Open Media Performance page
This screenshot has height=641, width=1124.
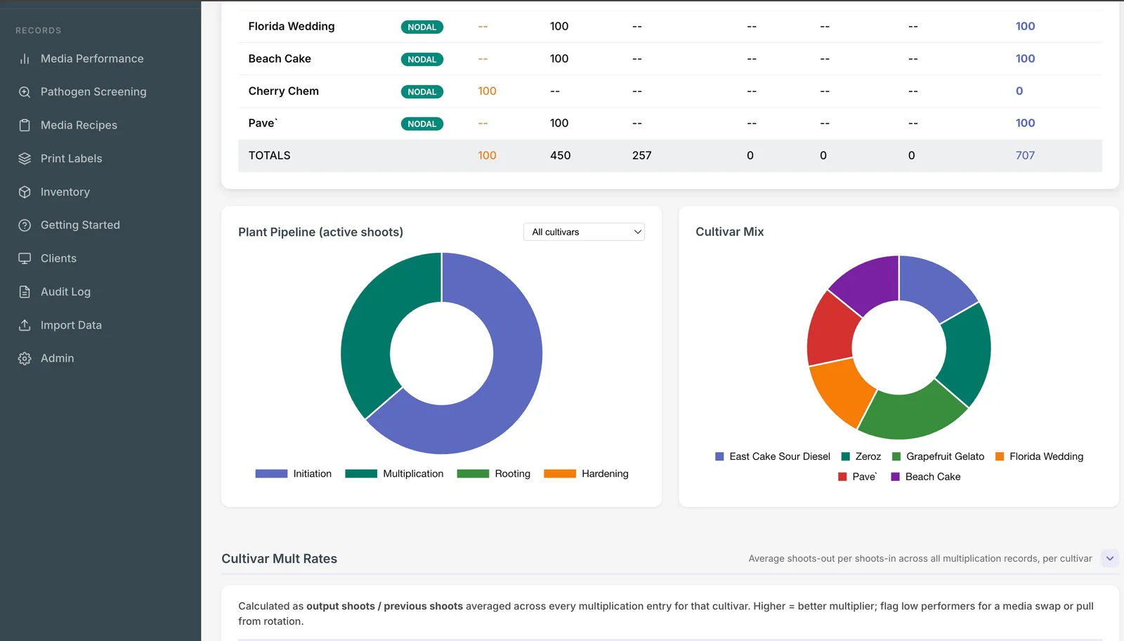(x=92, y=59)
